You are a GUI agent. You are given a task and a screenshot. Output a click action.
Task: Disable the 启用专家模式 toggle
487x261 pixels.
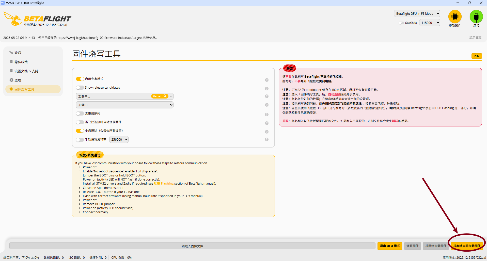pyautogui.click(x=80, y=79)
